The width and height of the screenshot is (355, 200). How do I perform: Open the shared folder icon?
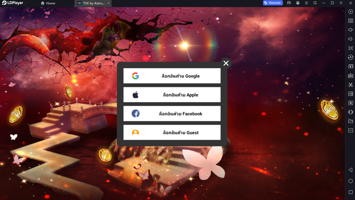pyautogui.click(x=350, y=121)
